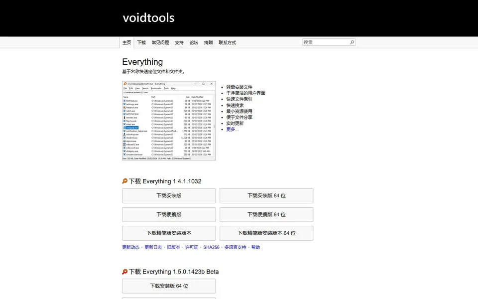Open the 捐赠 navigation item
This screenshot has width=478, height=299.
209,42
